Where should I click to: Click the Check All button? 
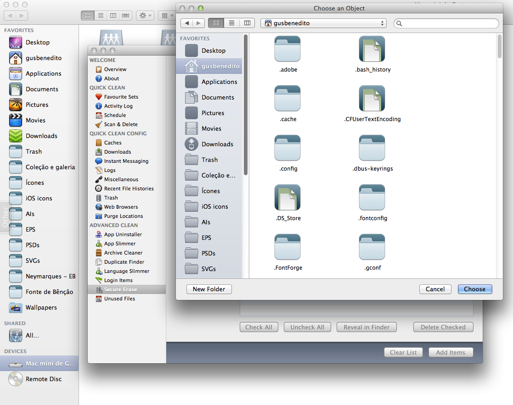259,327
